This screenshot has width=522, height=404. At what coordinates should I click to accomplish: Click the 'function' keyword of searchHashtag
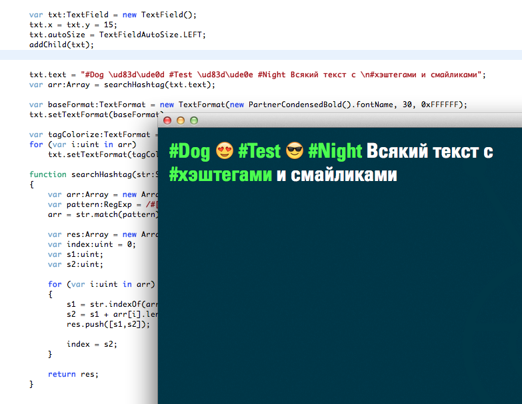pos(48,174)
